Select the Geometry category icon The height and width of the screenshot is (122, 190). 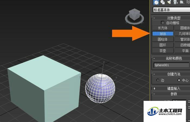pos(156,2)
